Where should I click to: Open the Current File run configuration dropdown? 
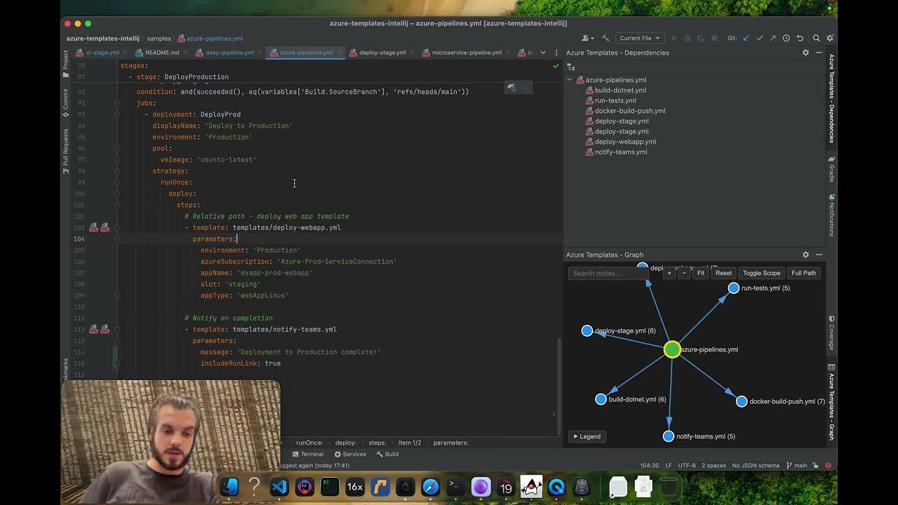640,38
